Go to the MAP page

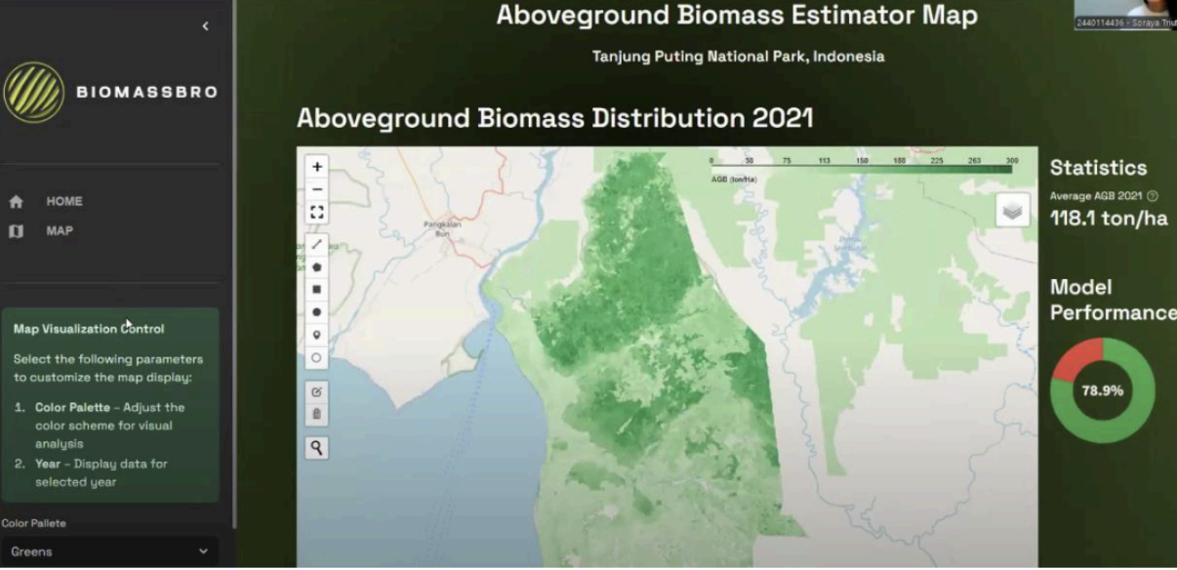point(60,231)
